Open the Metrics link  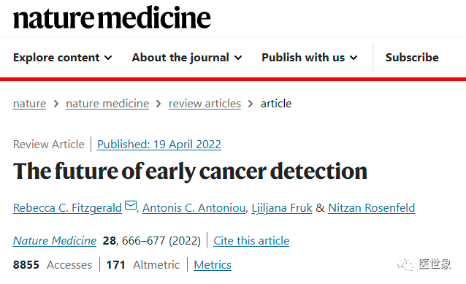213,265
